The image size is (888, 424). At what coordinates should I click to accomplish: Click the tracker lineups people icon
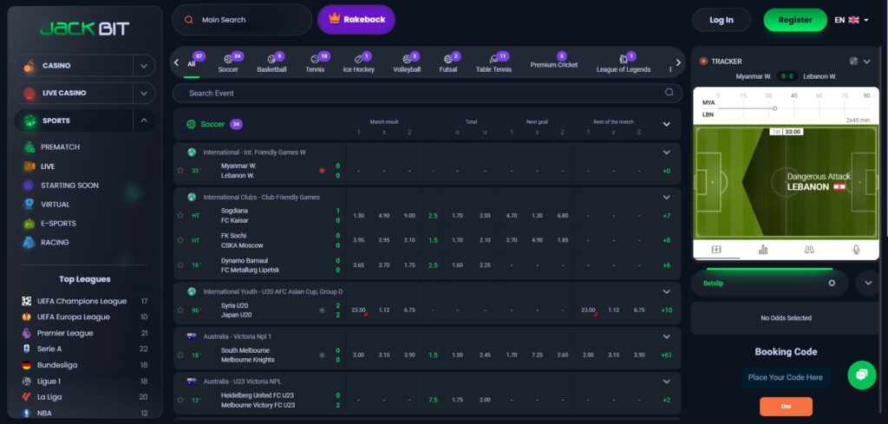coord(809,250)
